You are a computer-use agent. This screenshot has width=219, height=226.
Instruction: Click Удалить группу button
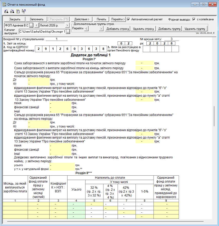pyautogui.click(x=195, y=29)
